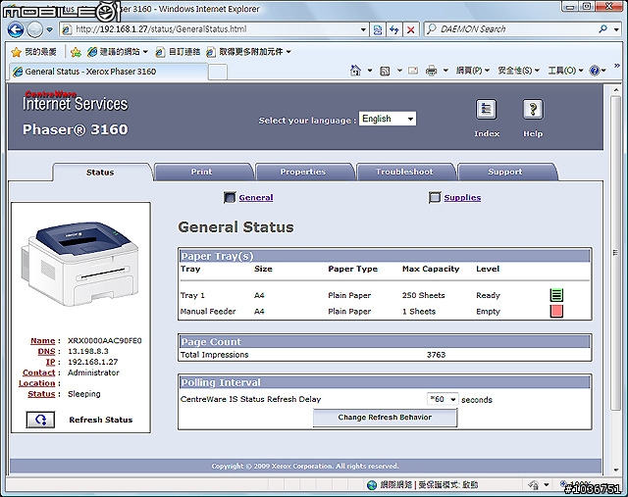The height and width of the screenshot is (497, 628).
Task: Switch to the Troubleshoot tab
Action: (x=404, y=172)
